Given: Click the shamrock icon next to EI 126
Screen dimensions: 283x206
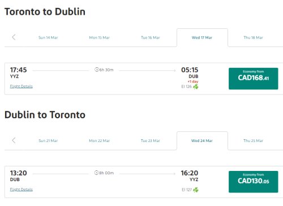Looking at the screenshot, I should coord(196,87).
